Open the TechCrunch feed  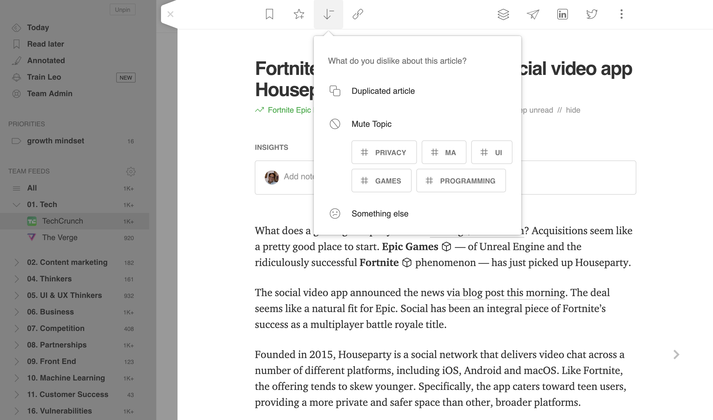point(75,221)
